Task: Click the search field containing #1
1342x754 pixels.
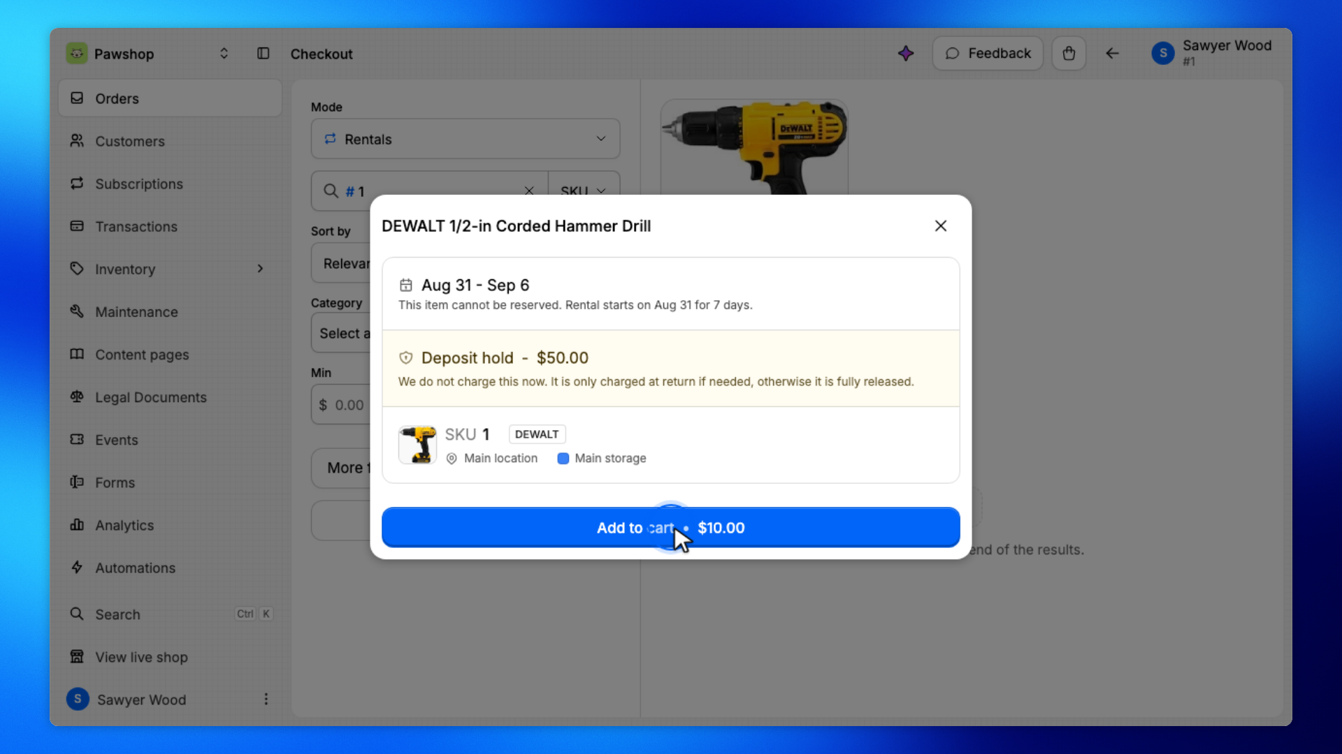Action: (x=430, y=191)
